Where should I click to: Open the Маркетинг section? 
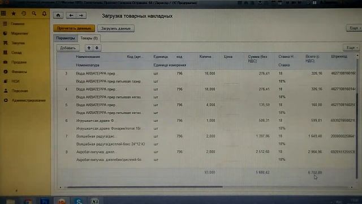19,33
